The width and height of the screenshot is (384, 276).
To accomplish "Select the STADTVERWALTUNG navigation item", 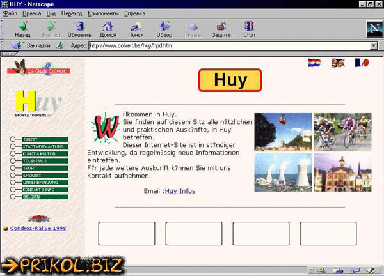I will (x=44, y=146).
